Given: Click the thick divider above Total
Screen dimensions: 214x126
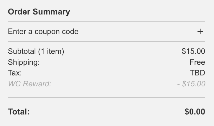Looking at the screenshot, I should click(106, 97).
